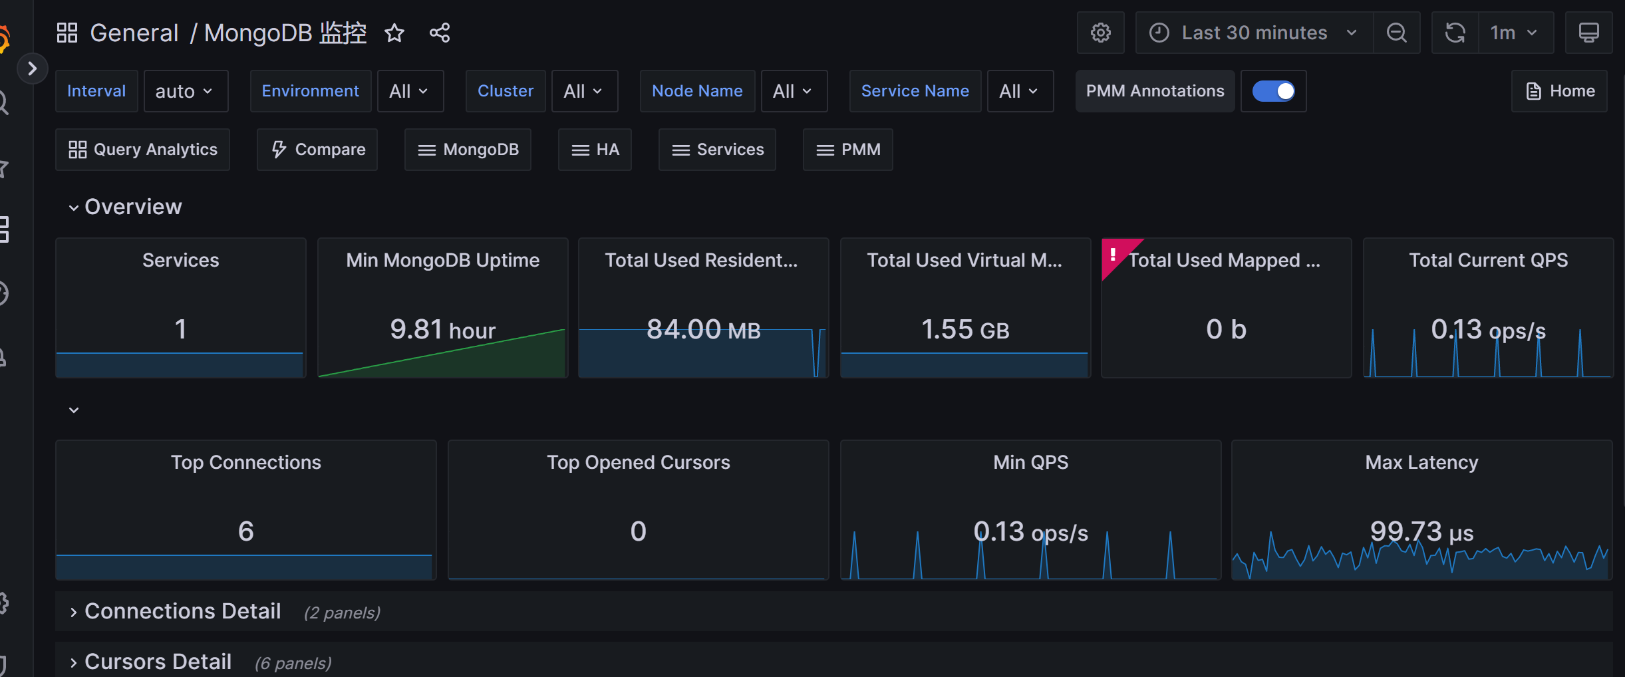Open dashboard settings gear icon

(x=1101, y=33)
